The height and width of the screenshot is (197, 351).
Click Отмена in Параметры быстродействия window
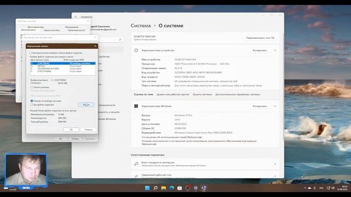pyautogui.click(x=75, y=138)
